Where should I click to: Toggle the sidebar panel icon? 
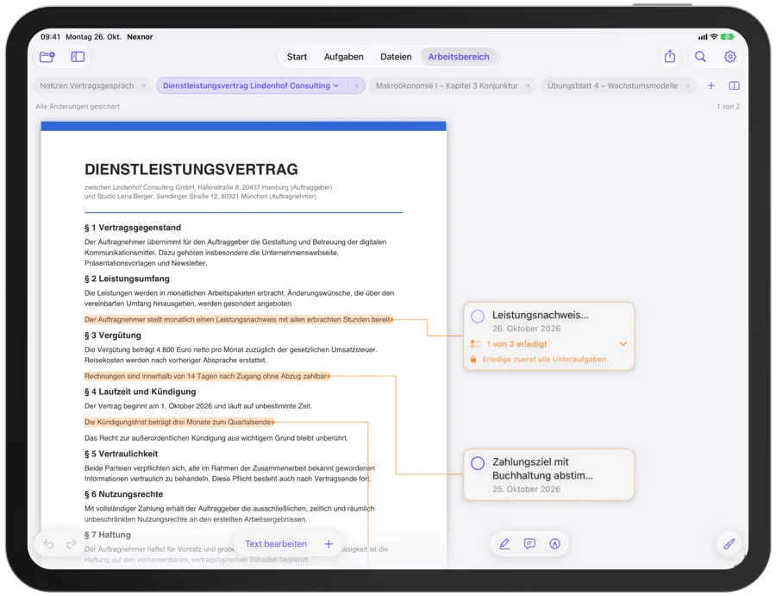78,57
